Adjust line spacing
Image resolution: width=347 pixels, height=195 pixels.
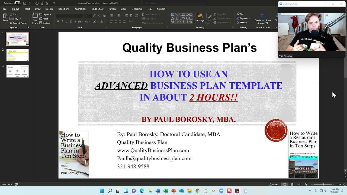tap(136, 16)
